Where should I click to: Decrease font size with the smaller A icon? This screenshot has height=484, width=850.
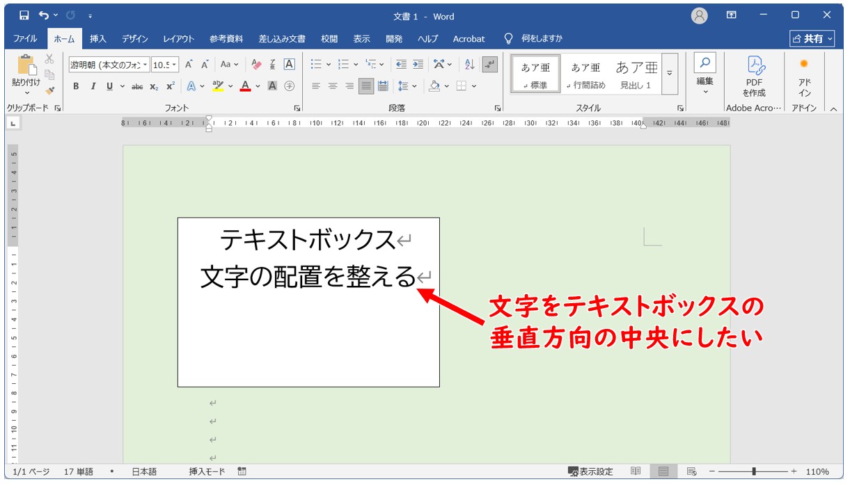pos(205,65)
